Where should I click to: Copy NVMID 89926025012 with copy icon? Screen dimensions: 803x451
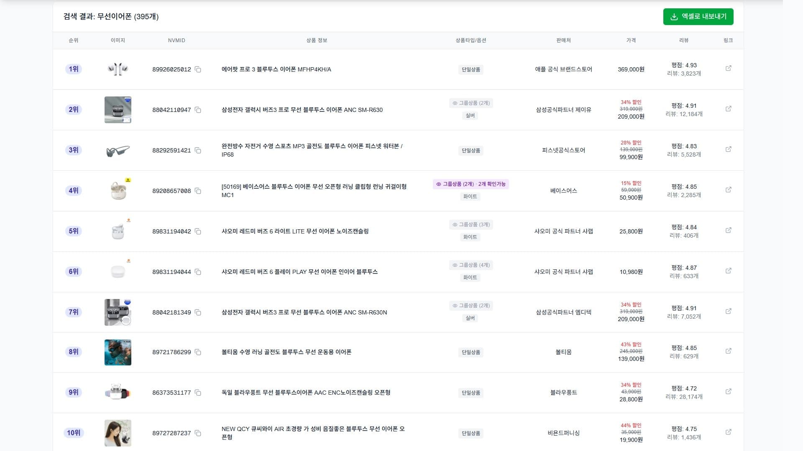click(x=198, y=69)
